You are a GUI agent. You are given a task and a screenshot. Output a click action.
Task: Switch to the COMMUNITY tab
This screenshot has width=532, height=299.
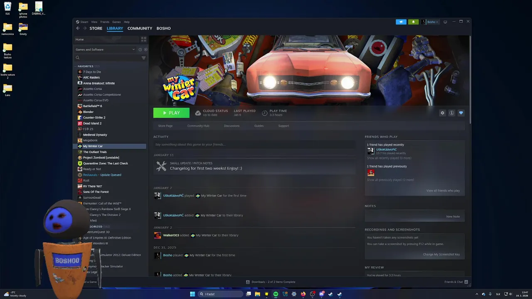coord(140,28)
